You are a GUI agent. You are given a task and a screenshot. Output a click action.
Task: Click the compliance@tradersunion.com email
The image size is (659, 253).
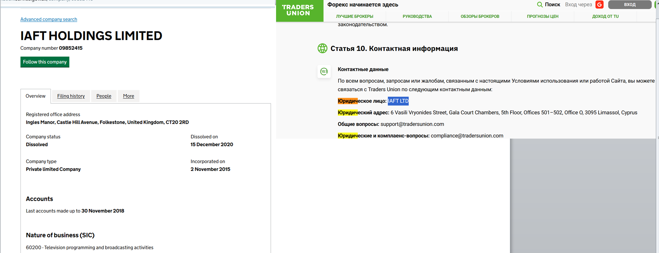coord(467,136)
